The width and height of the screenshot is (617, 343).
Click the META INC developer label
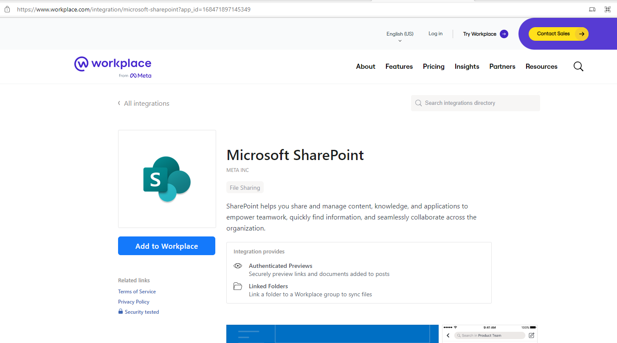click(x=238, y=170)
